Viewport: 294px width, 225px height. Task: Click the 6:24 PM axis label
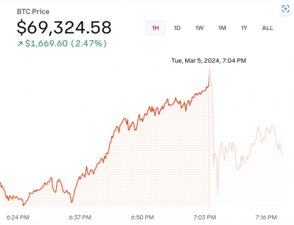pyautogui.click(x=18, y=216)
